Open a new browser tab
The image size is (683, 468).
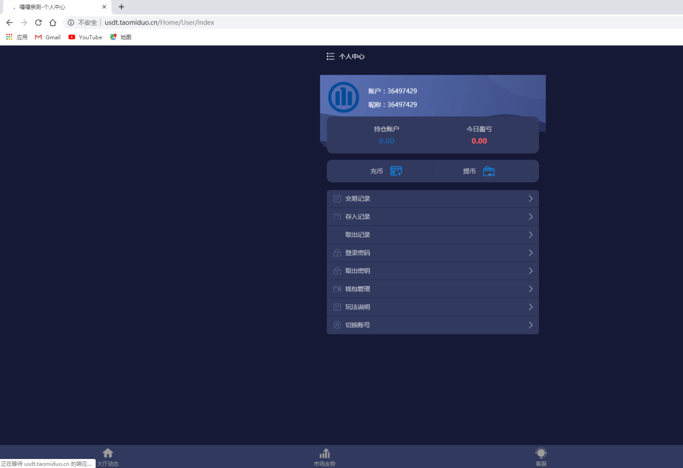(121, 7)
